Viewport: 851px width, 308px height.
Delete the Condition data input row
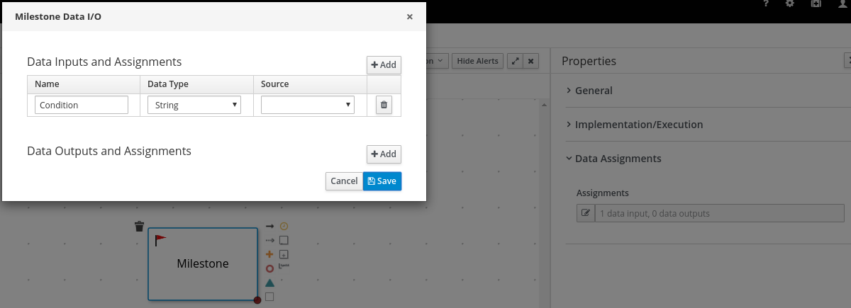384,105
